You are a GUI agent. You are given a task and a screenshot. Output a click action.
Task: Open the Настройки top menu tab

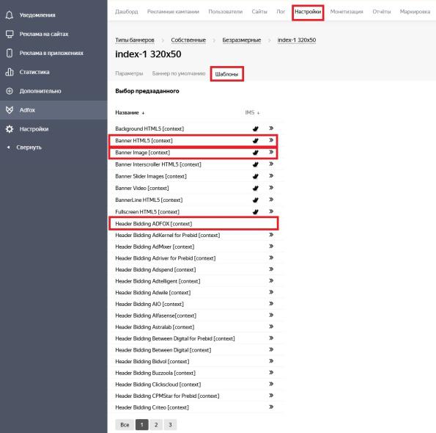click(x=308, y=12)
